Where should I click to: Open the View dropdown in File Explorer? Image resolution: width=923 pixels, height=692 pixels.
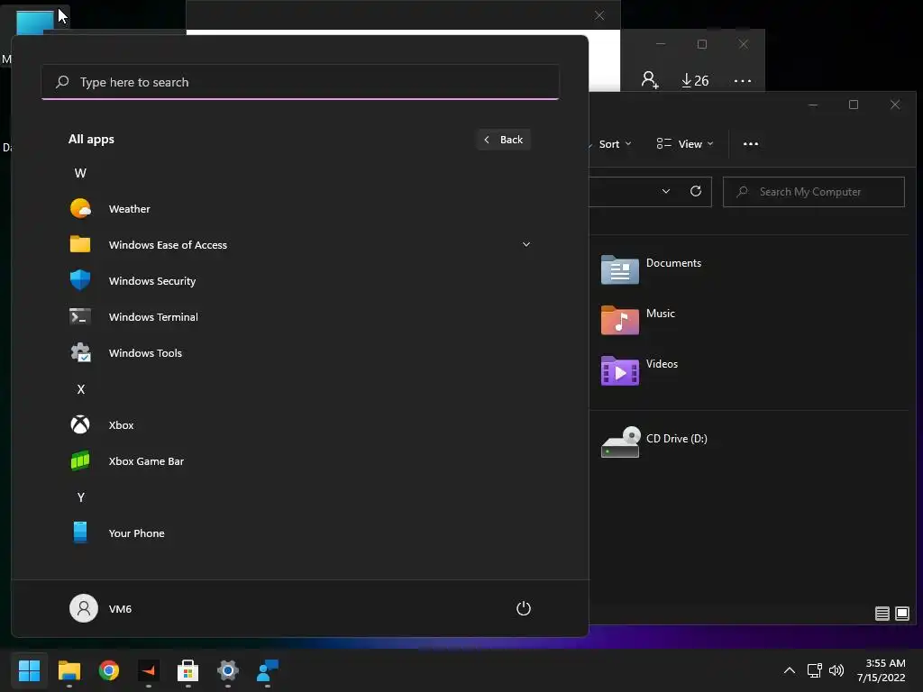[685, 143]
